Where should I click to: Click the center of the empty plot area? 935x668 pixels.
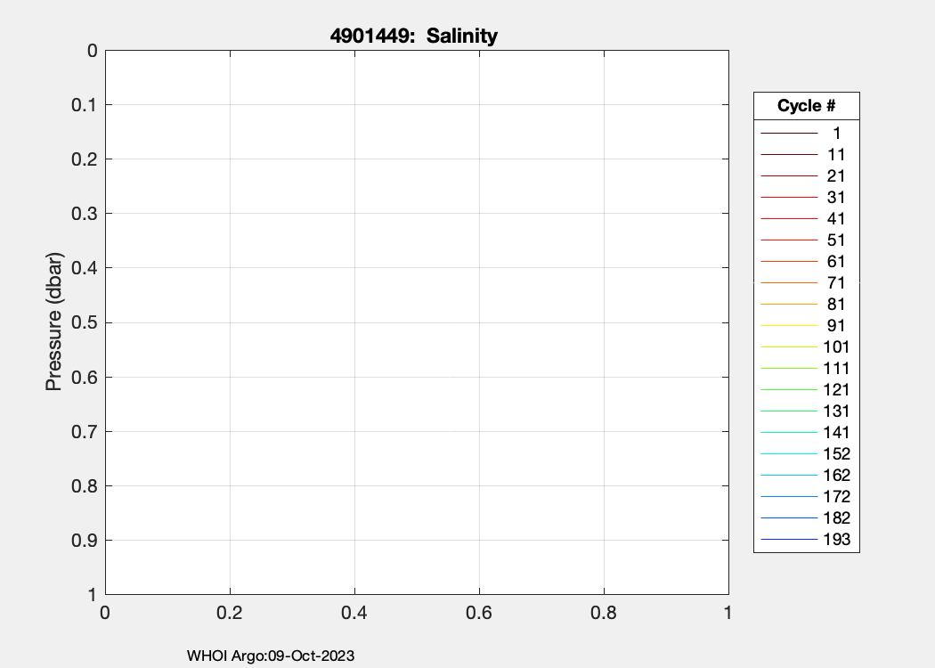[417, 322]
